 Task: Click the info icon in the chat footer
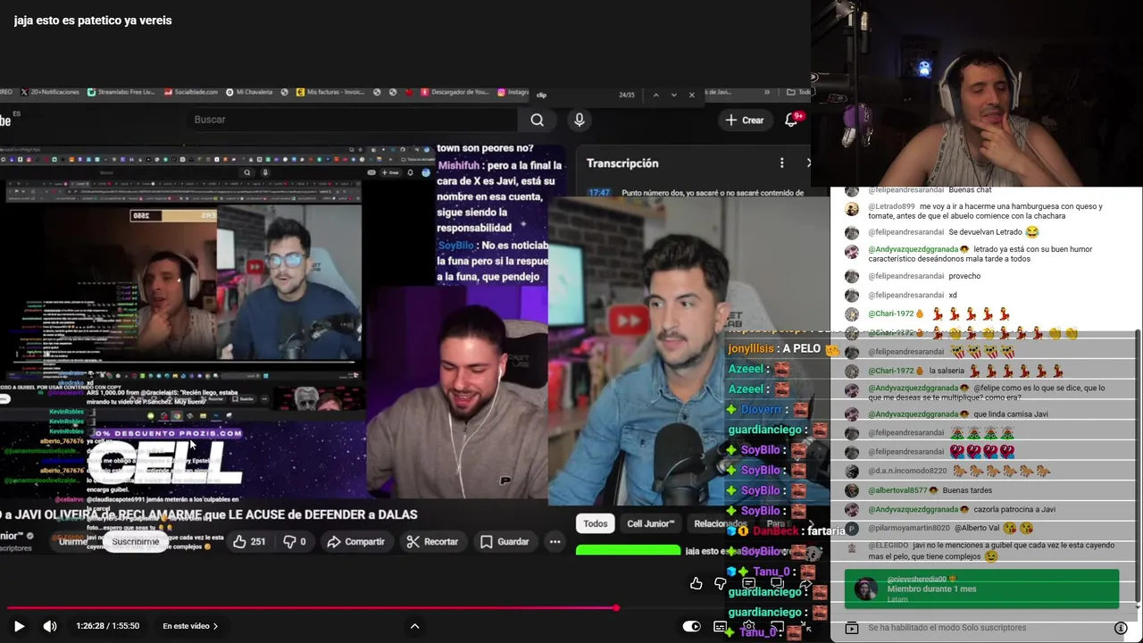click(x=1121, y=628)
